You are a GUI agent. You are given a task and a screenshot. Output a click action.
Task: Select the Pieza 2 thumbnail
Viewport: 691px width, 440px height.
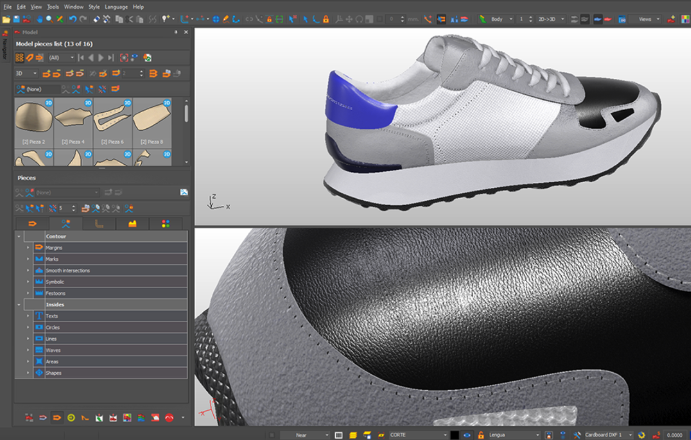pos(34,122)
